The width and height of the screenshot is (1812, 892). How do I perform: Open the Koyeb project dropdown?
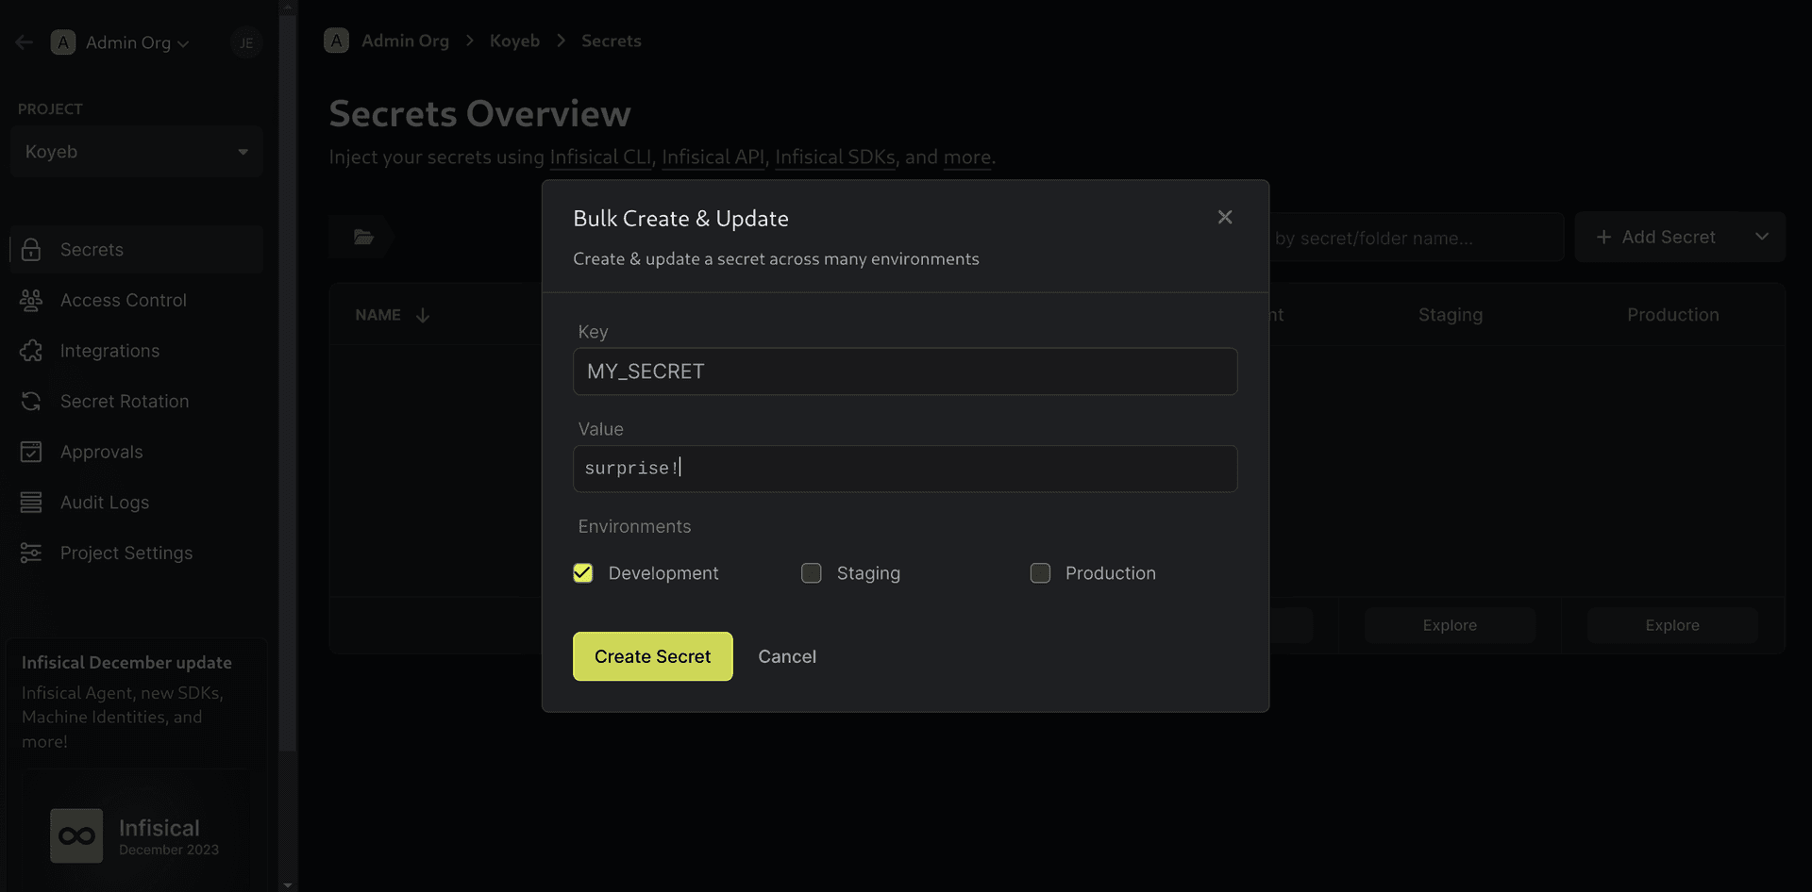pyautogui.click(x=136, y=152)
